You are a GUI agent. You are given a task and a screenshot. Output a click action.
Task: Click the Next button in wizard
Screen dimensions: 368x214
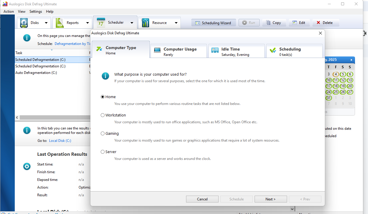[x=271, y=199]
